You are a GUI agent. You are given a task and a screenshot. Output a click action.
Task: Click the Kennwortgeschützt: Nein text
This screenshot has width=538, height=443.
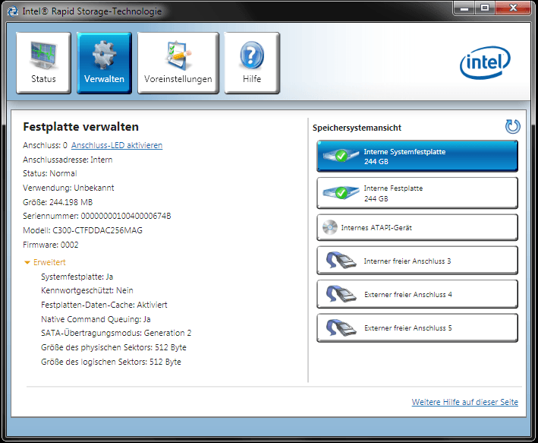tap(87, 290)
